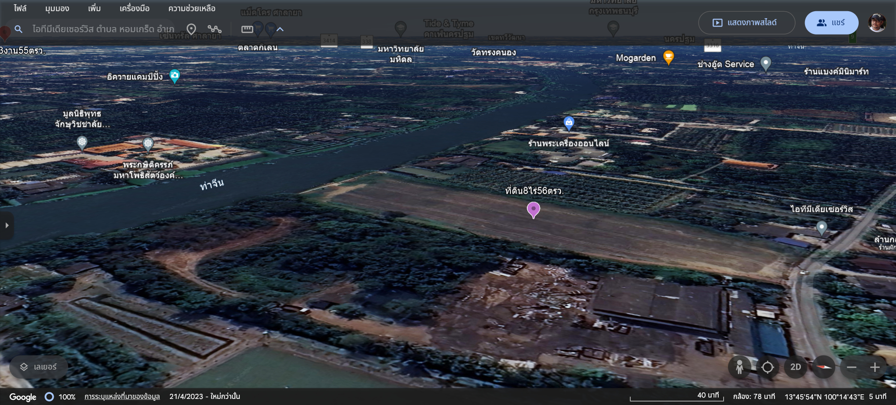The image size is (896, 405).
Task: Reset heading with the compass icon
Action: 824,367
